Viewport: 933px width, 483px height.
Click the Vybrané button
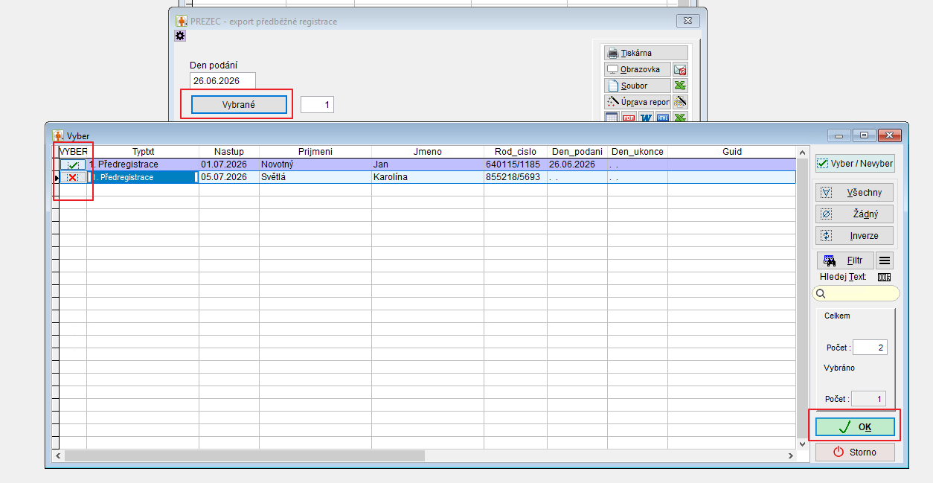point(239,105)
